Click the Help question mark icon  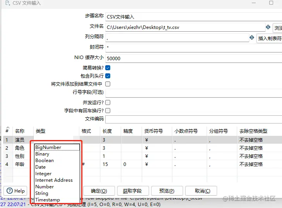pos(10,191)
